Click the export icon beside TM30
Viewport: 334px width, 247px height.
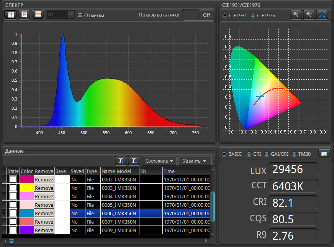pyautogui.click(x=324, y=154)
